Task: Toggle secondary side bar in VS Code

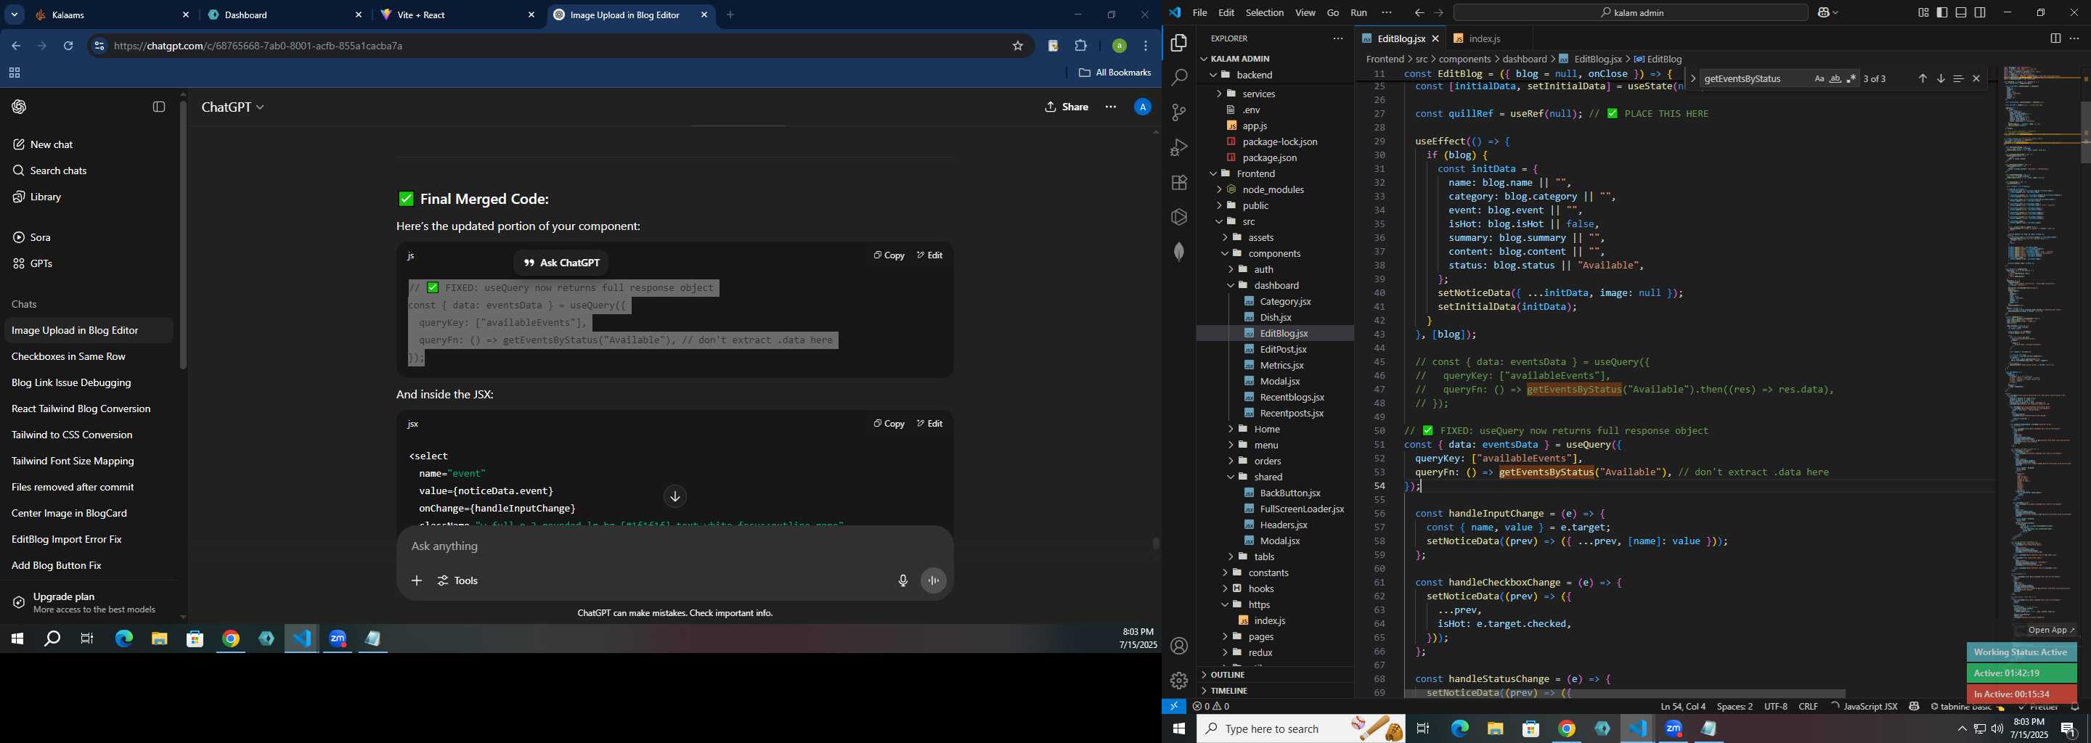Action: [1980, 13]
